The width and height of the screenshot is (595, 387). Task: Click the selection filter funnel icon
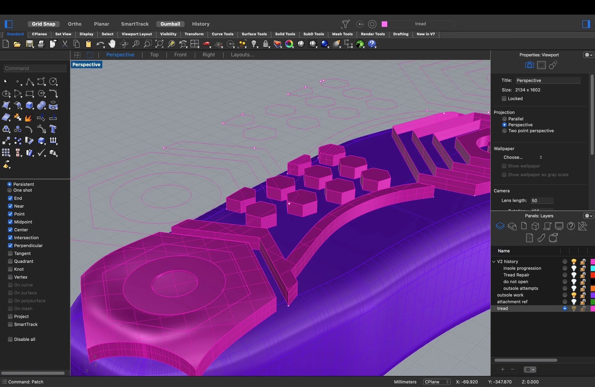pyautogui.click(x=345, y=24)
